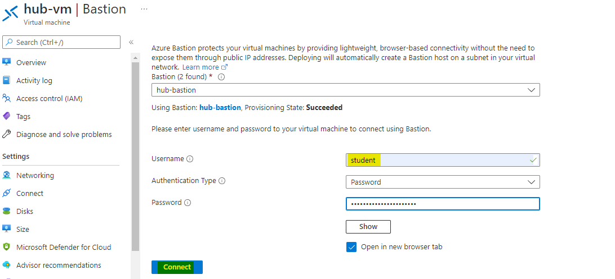The image size is (615, 279).
Task: Click the Activity log icon
Action: 7,80
